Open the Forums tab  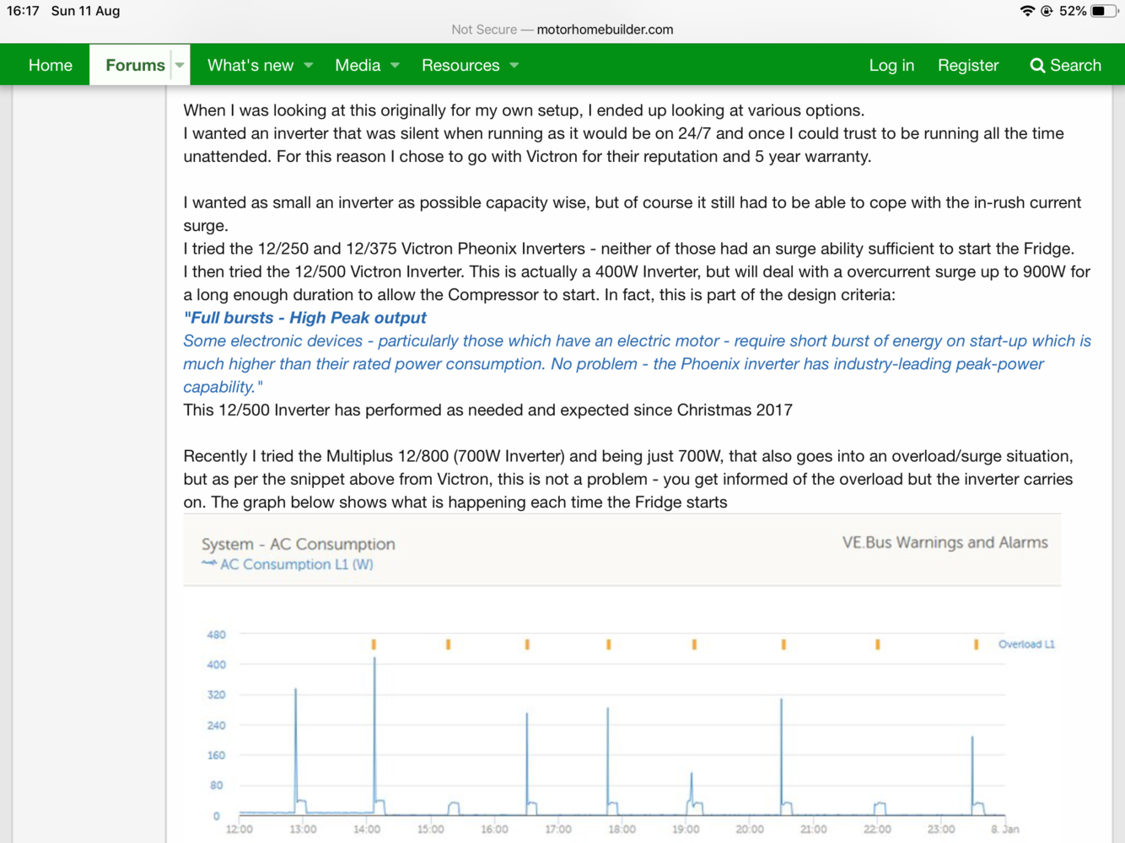click(135, 65)
